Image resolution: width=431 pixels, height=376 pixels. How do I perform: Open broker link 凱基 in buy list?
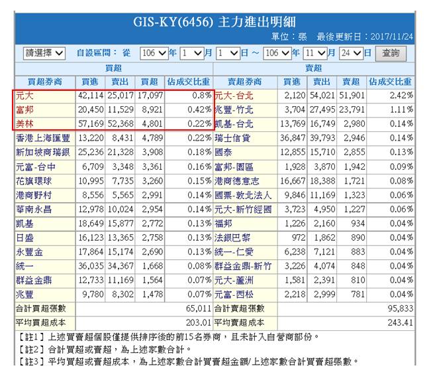(24, 223)
